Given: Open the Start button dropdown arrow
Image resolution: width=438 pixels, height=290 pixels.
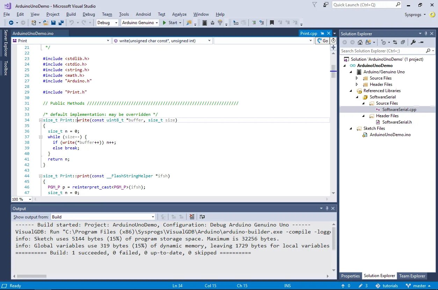Looking at the screenshot, I should [180, 23].
